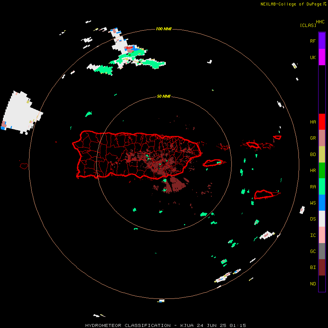Click the RA legend label

[313, 187]
